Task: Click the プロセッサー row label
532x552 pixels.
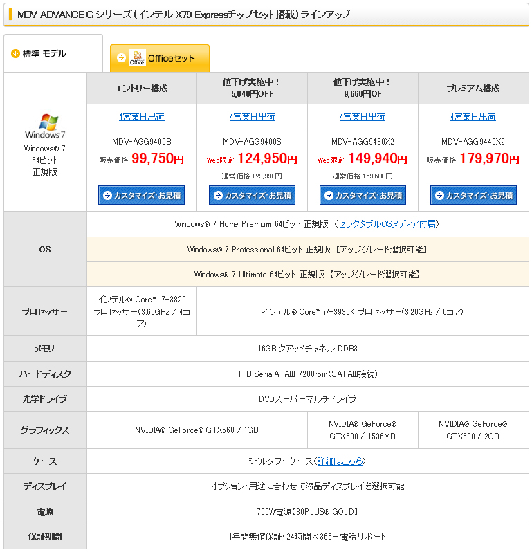Action: (45, 311)
